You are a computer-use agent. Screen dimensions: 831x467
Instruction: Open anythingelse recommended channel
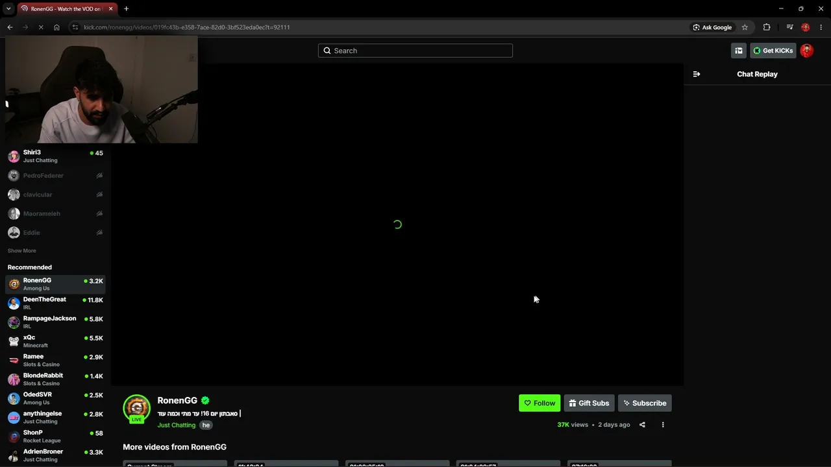[55, 417]
